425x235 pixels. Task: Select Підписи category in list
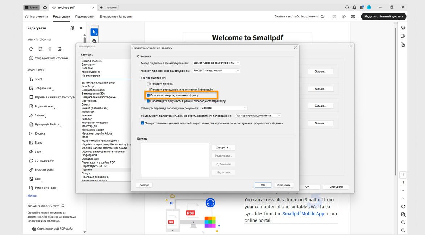[106, 170]
